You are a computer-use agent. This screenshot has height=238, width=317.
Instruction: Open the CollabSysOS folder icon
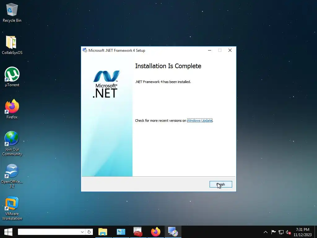[x=12, y=45]
